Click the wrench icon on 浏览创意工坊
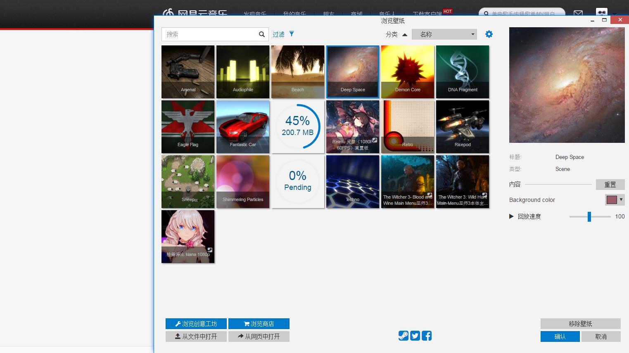 coord(178,324)
